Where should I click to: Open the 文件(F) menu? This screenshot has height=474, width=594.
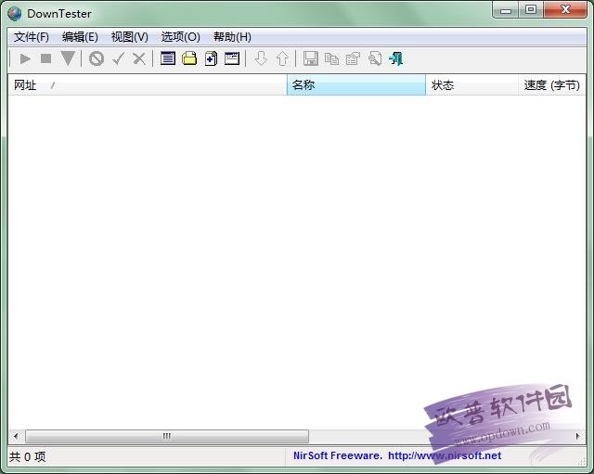pos(32,37)
